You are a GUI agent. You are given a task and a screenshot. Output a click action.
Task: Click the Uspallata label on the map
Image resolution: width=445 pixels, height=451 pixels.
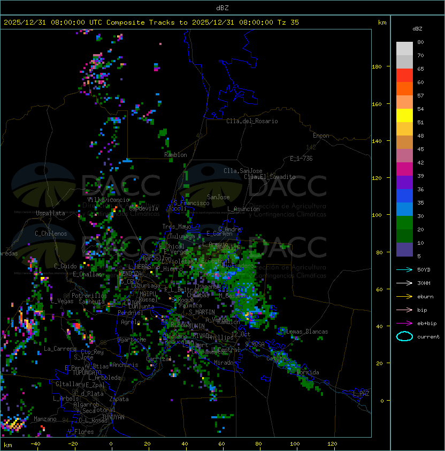(x=50, y=213)
